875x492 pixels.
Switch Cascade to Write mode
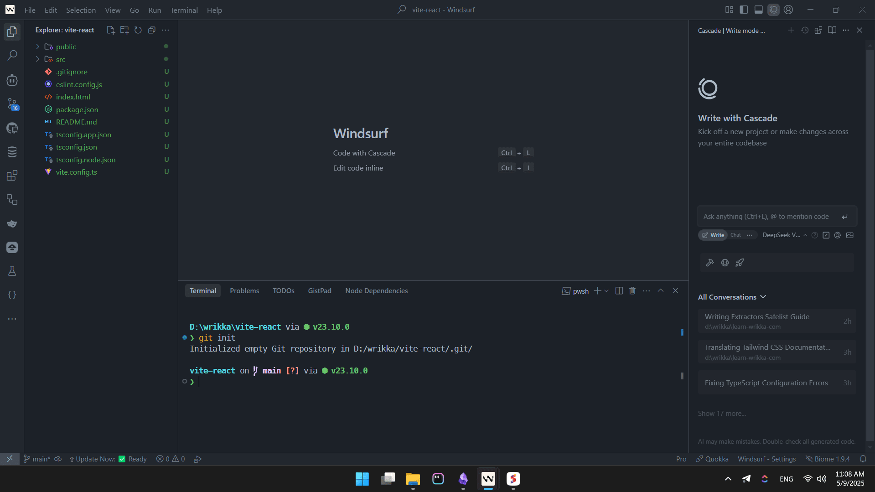click(x=713, y=235)
